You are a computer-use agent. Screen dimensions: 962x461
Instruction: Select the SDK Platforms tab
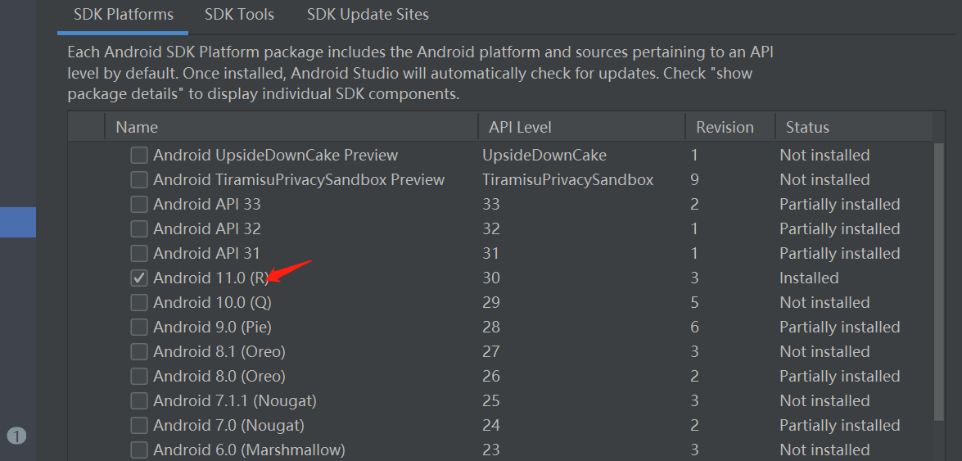(x=124, y=15)
